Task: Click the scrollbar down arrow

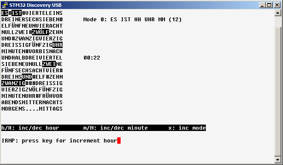Action: pyautogui.click(x=277, y=159)
